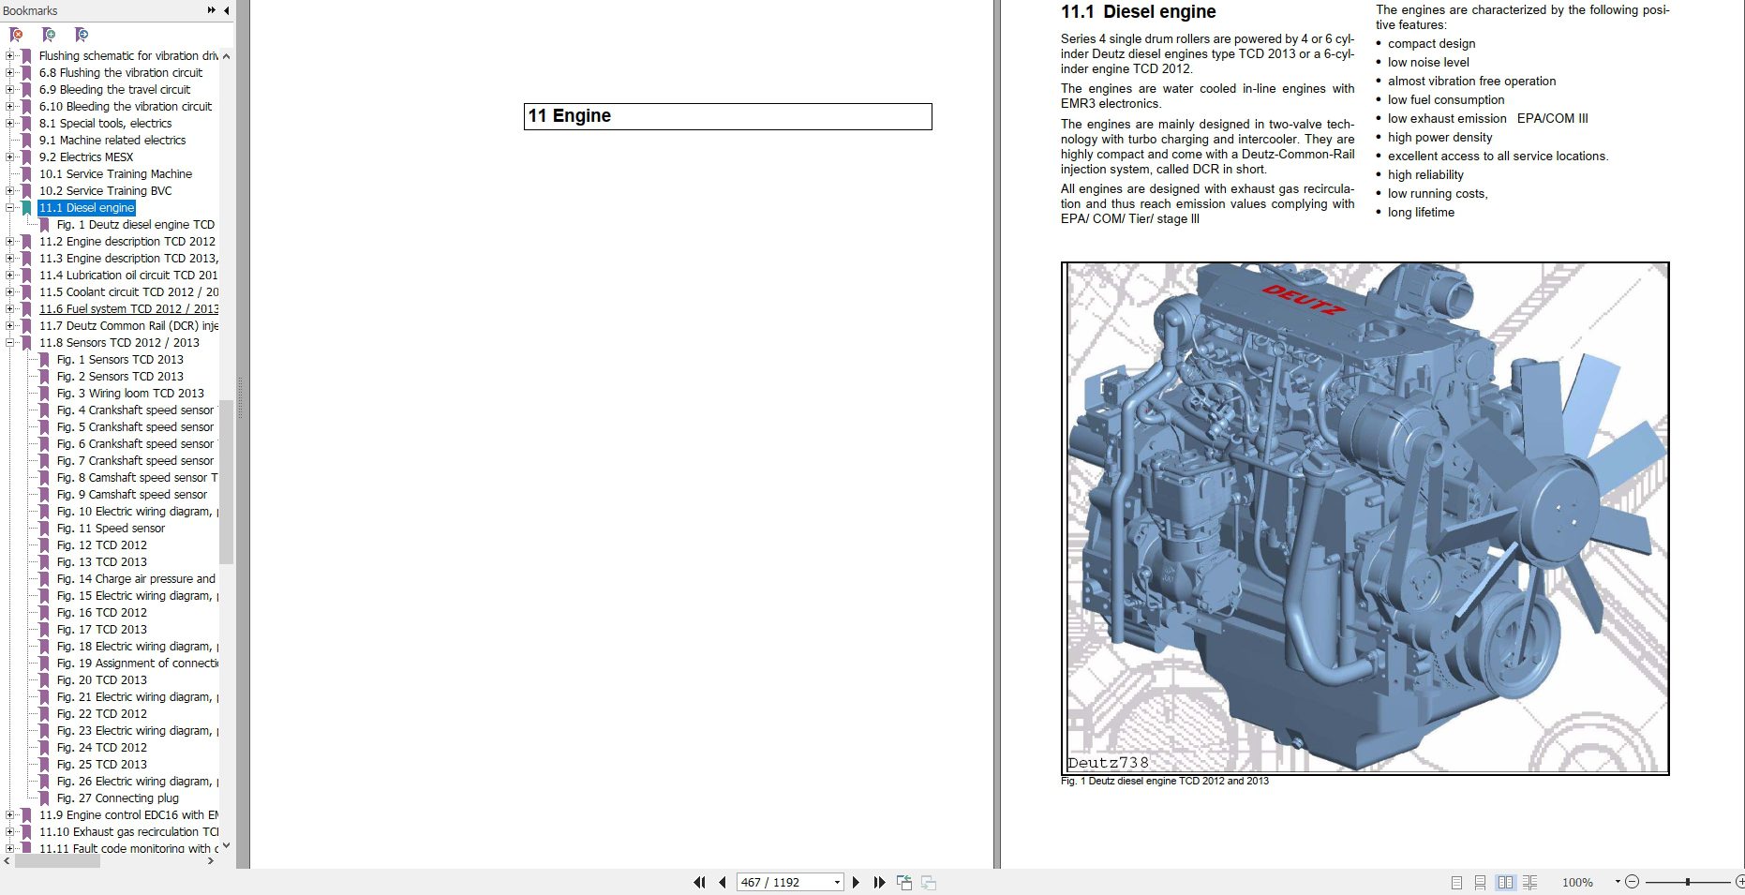Select the two-page facing view
Image resolution: width=1745 pixels, height=895 pixels.
(x=1505, y=882)
